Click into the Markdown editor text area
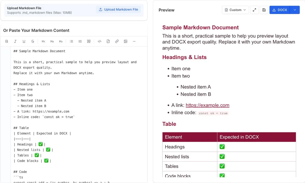 [79, 115]
